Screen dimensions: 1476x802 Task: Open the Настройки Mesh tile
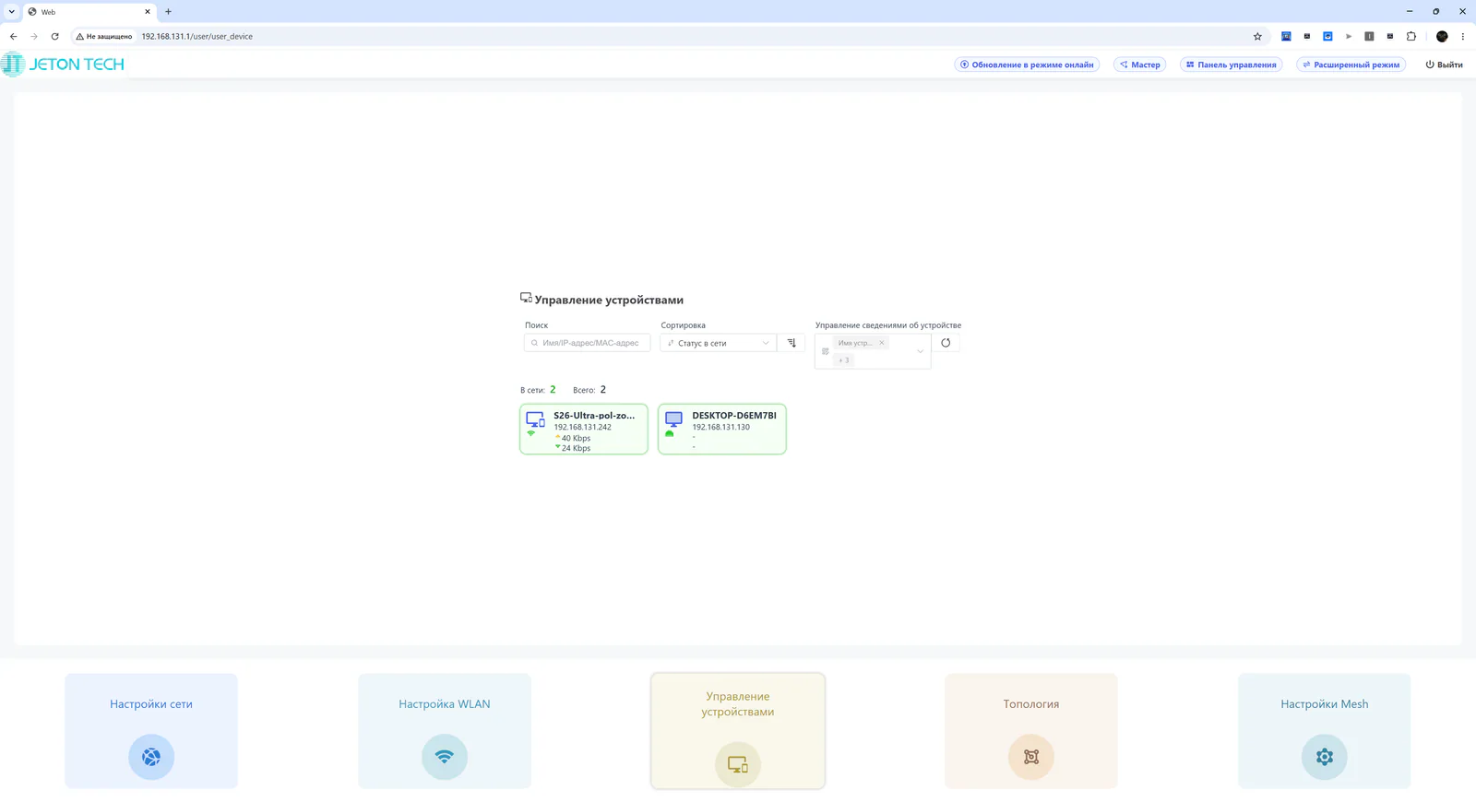[1325, 731]
